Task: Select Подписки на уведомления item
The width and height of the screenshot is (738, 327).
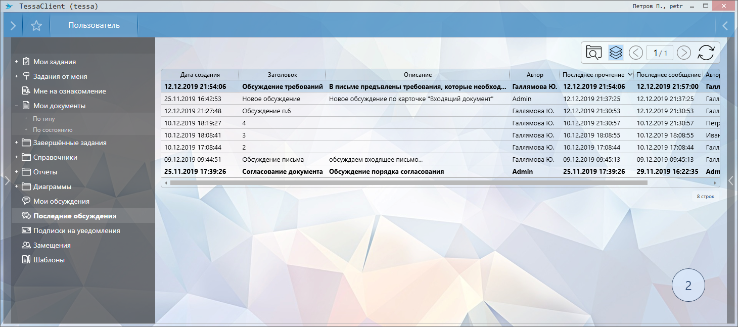Action: pyautogui.click(x=76, y=230)
